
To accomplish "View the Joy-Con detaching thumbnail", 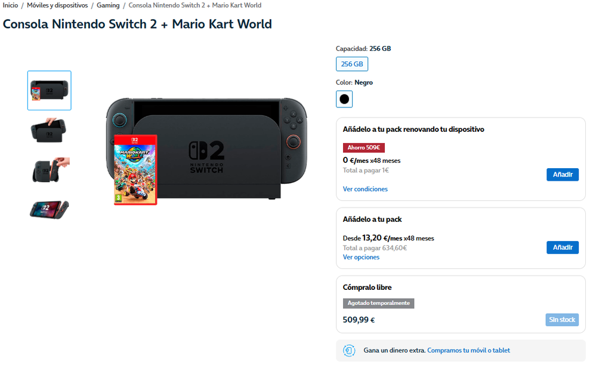I will [50, 169].
